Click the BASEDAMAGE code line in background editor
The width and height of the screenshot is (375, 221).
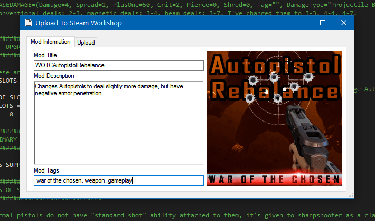(x=187, y=5)
